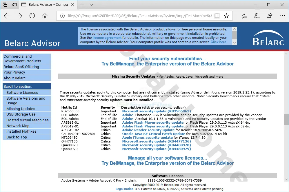
Task: Click the Share page icon
Action: coord(269,16)
